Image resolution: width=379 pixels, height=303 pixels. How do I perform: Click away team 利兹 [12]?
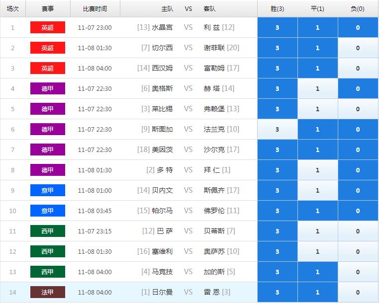[219, 27]
